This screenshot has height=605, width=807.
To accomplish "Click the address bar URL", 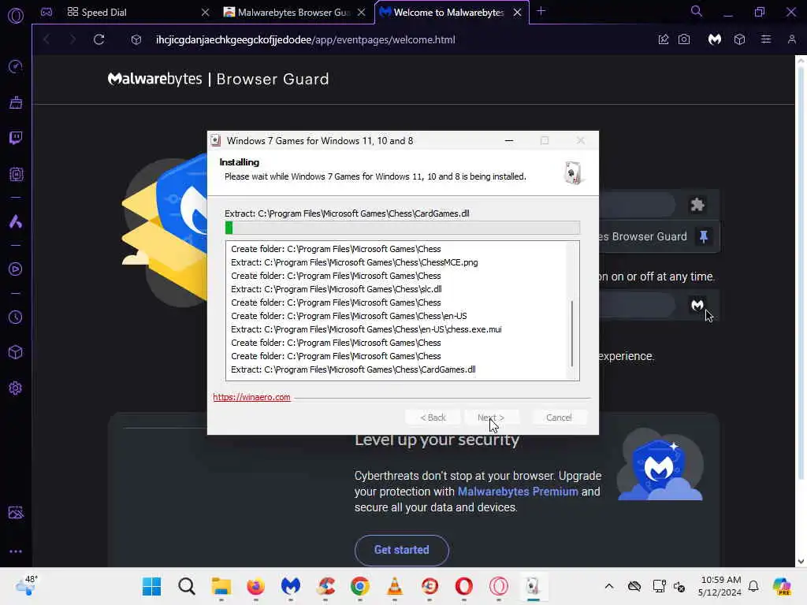I will coord(306,39).
